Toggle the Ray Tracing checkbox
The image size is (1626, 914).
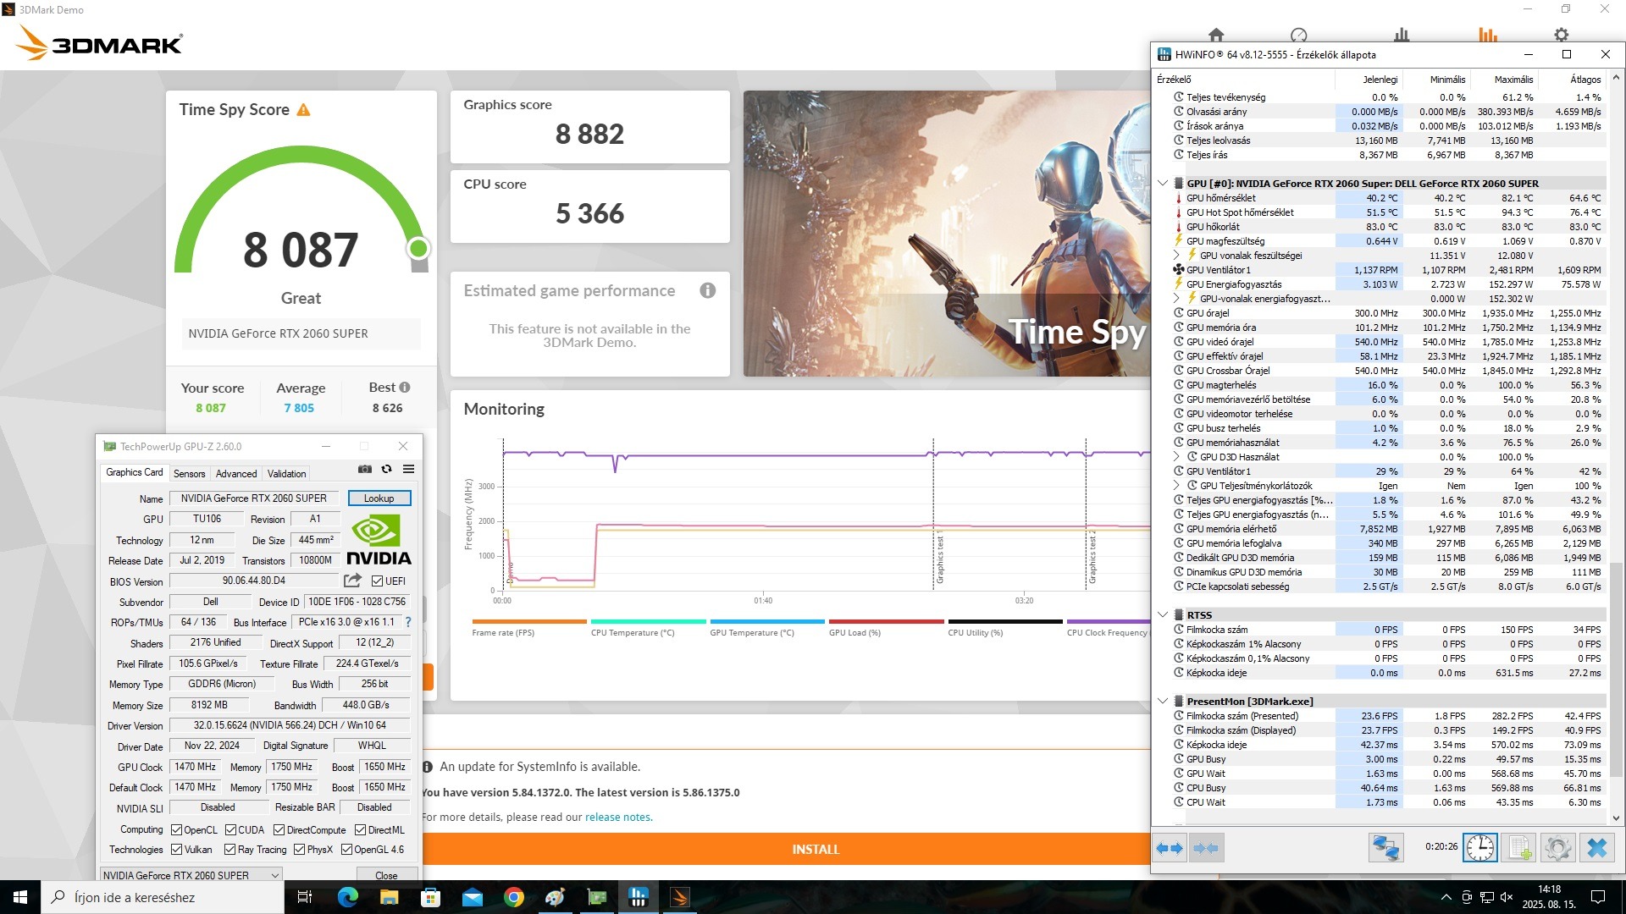coord(230,850)
